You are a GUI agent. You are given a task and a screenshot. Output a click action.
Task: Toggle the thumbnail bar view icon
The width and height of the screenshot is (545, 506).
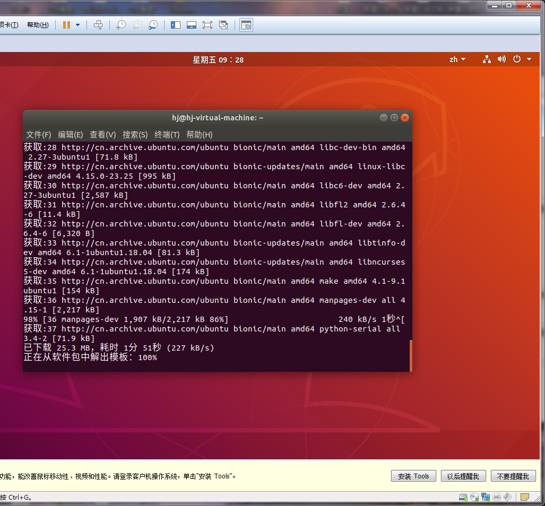[192, 25]
